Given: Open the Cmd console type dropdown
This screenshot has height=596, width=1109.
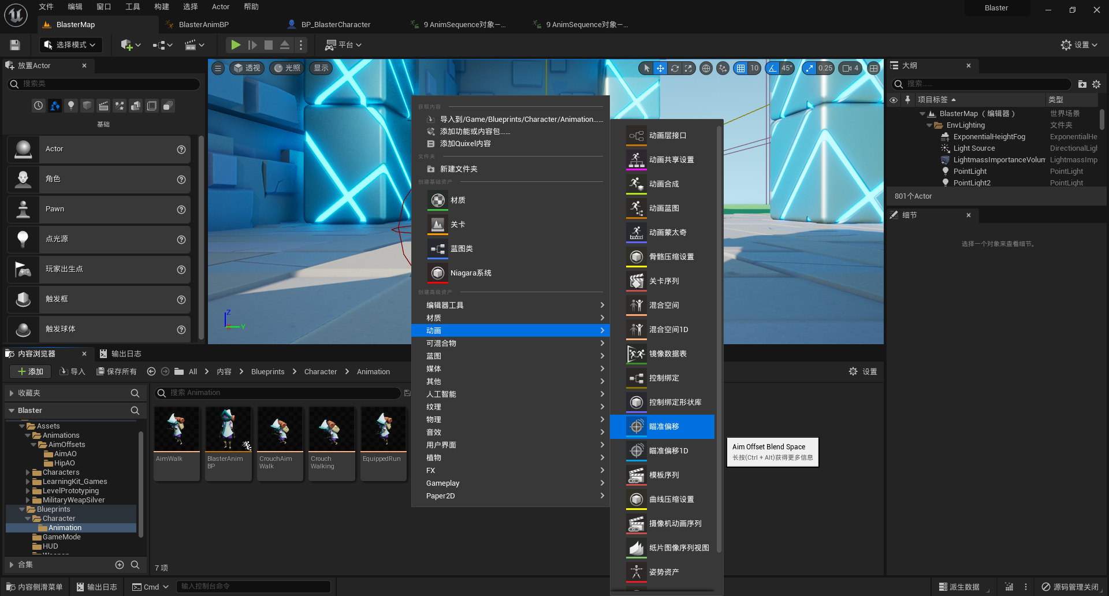Looking at the screenshot, I should 151,587.
